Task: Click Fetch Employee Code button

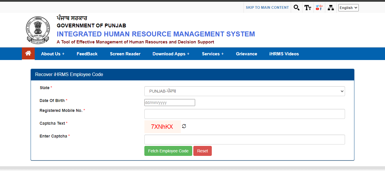Action: (x=168, y=151)
